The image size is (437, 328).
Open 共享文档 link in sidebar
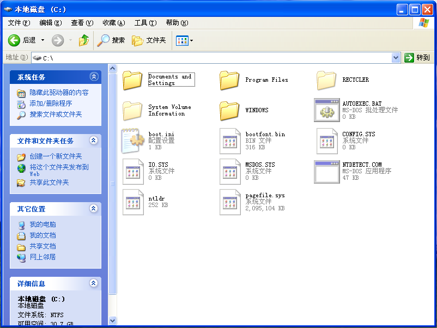tap(43, 246)
